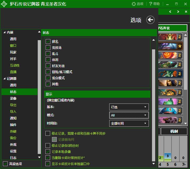Image resolution: width=190 pixels, height=169 pixels.
Task: Close the deck panel with X
Action: pos(186,12)
